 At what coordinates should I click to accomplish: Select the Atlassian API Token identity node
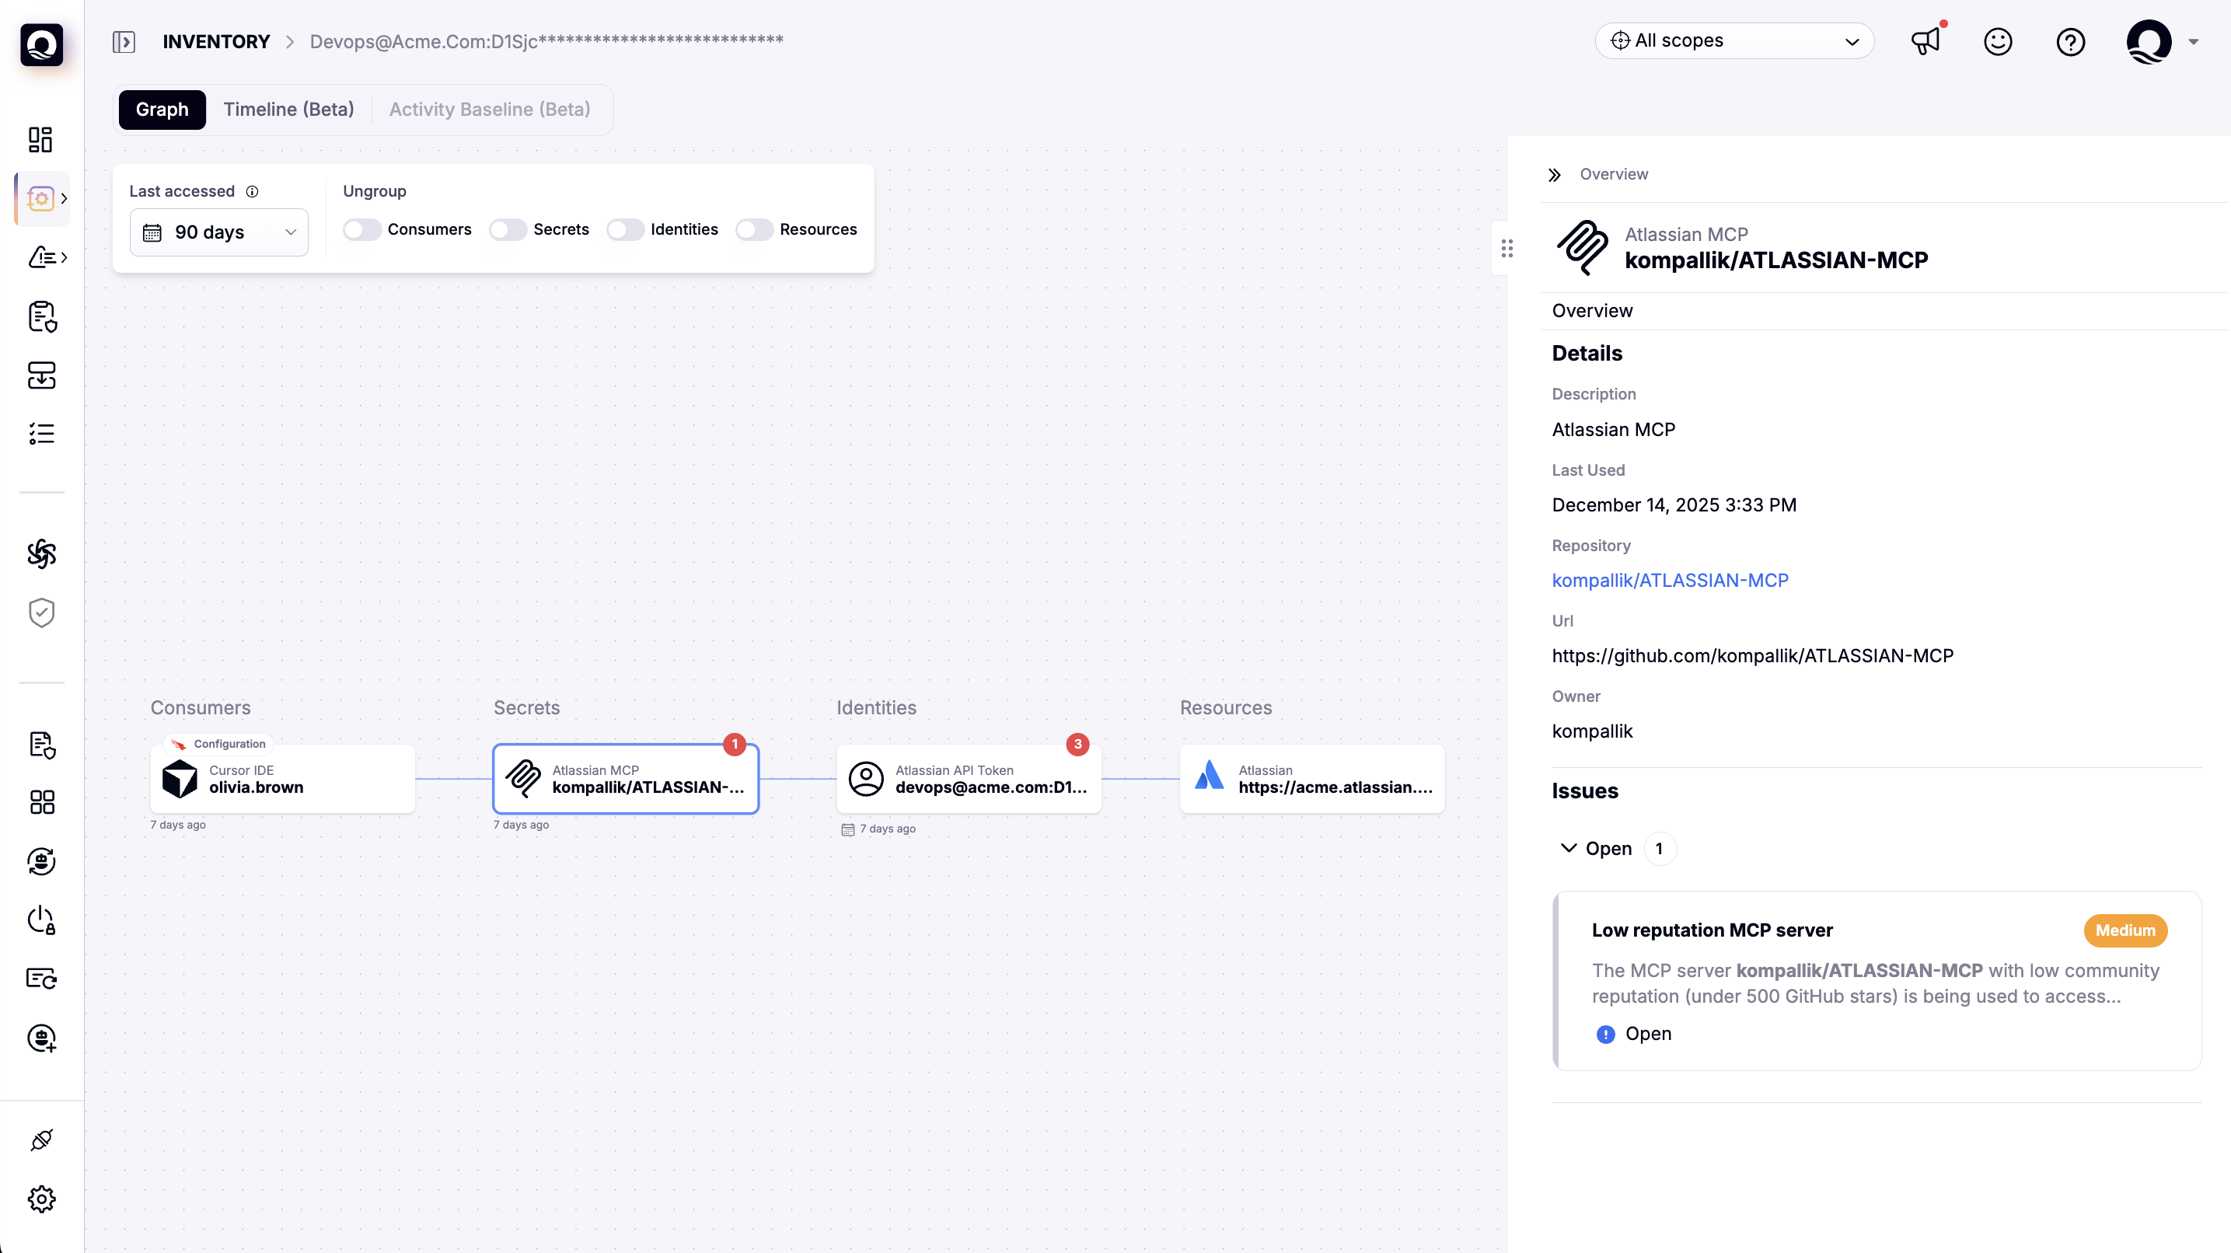[969, 779]
